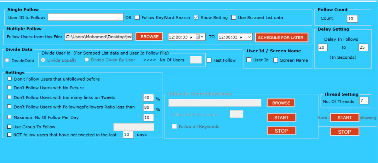Open calendar icon in start time picker

[198, 37]
